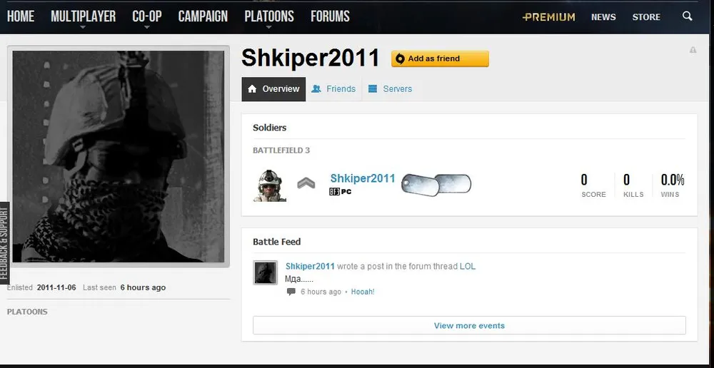
Task: Click the Hooah! link
Action: click(x=363, y=292)
